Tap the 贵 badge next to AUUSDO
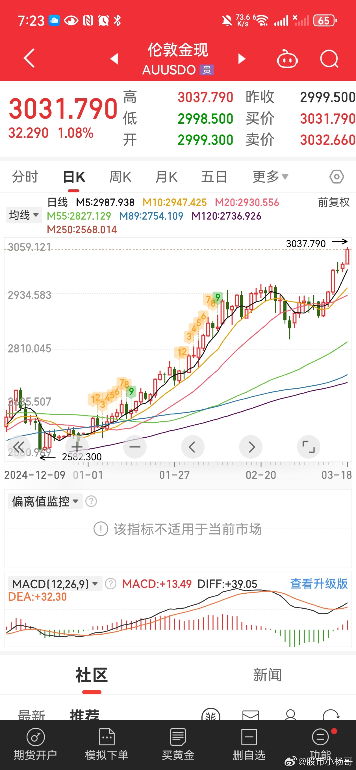The width and height of the screenshot is (356, 770). tap(207, 70)
